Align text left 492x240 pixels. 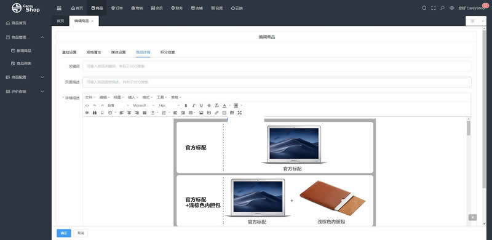point(121,113)
